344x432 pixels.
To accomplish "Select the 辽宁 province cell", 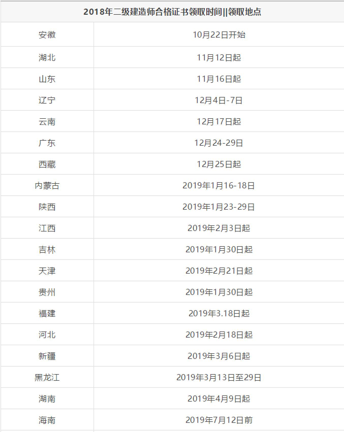I will click(x=47, y=100).
